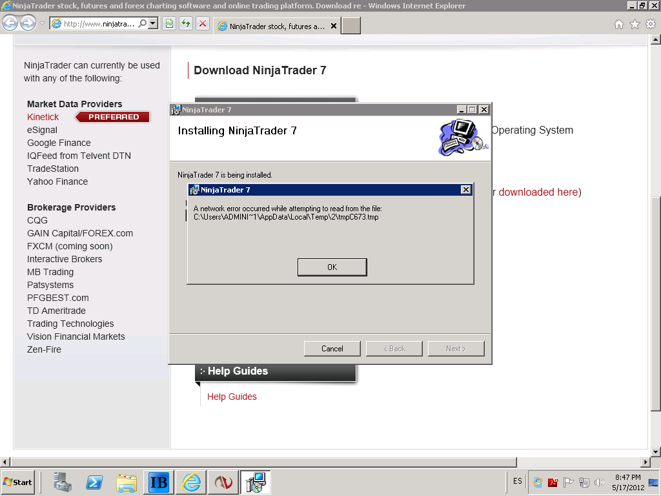Click the Interactive Brokers text

coord(65,260)
